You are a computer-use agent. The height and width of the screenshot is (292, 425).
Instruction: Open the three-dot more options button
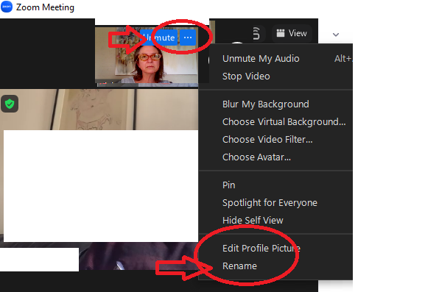click(x=188, y=38)
